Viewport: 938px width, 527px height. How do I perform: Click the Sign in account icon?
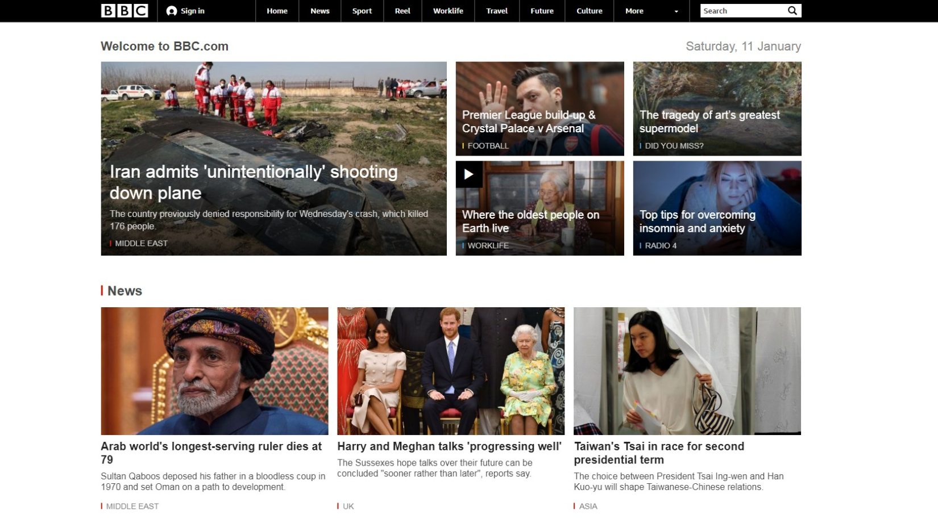172,11
